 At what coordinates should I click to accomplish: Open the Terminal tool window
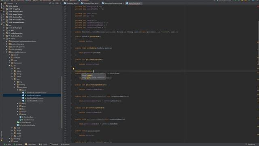[54, 144]
